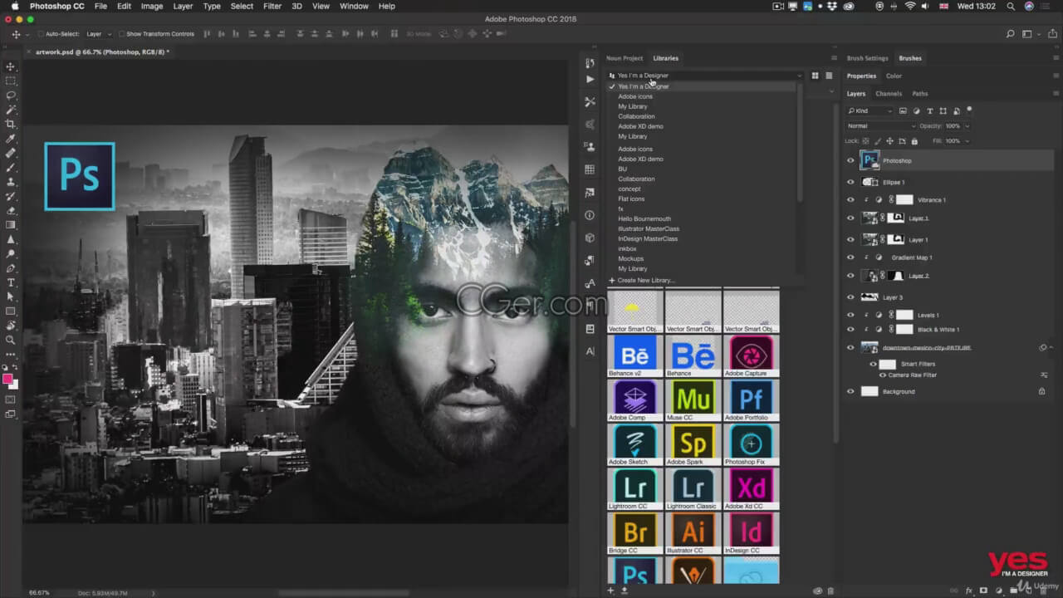
Task: Click the Lock all padlock icon
Action: tap(914, 141)
